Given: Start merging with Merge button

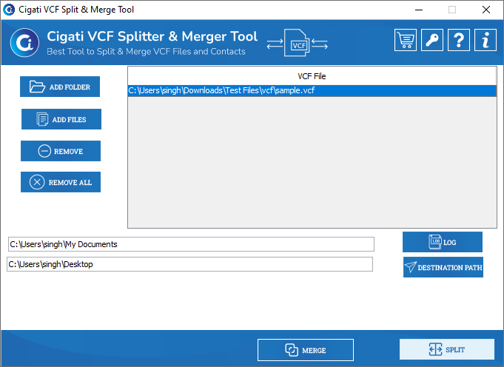Looking at the screenshot, I should (306, 350).
